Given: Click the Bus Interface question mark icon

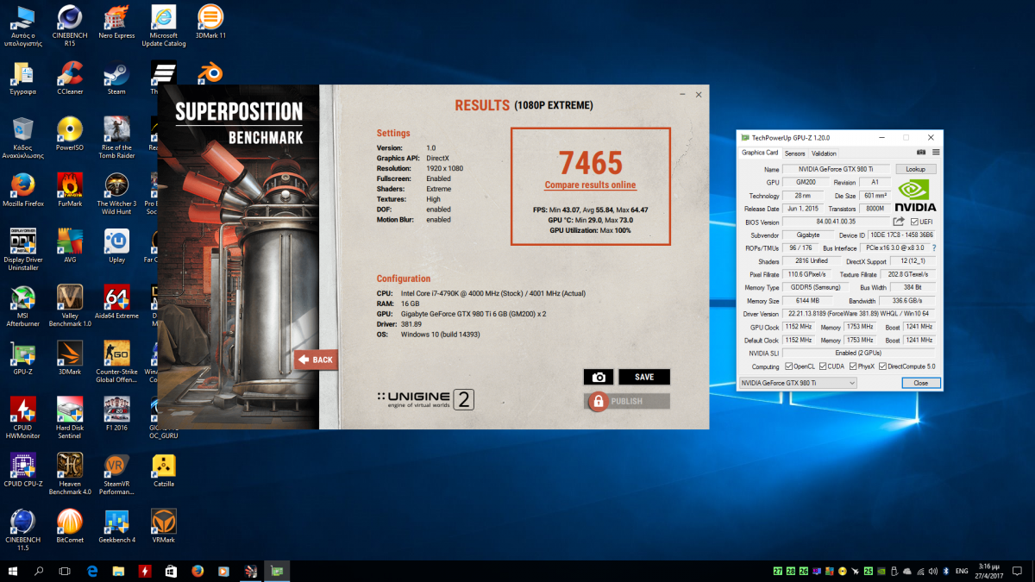Looking at the screenshot, I should click(933, 248).
